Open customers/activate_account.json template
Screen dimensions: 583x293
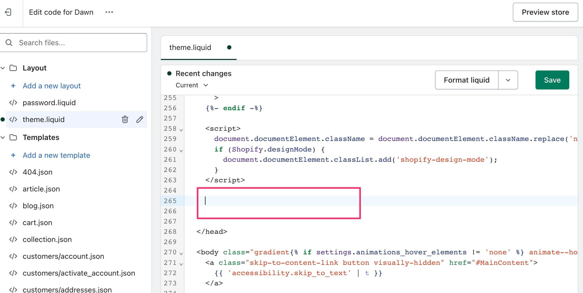pyautogui.click(x=79, y=273)
